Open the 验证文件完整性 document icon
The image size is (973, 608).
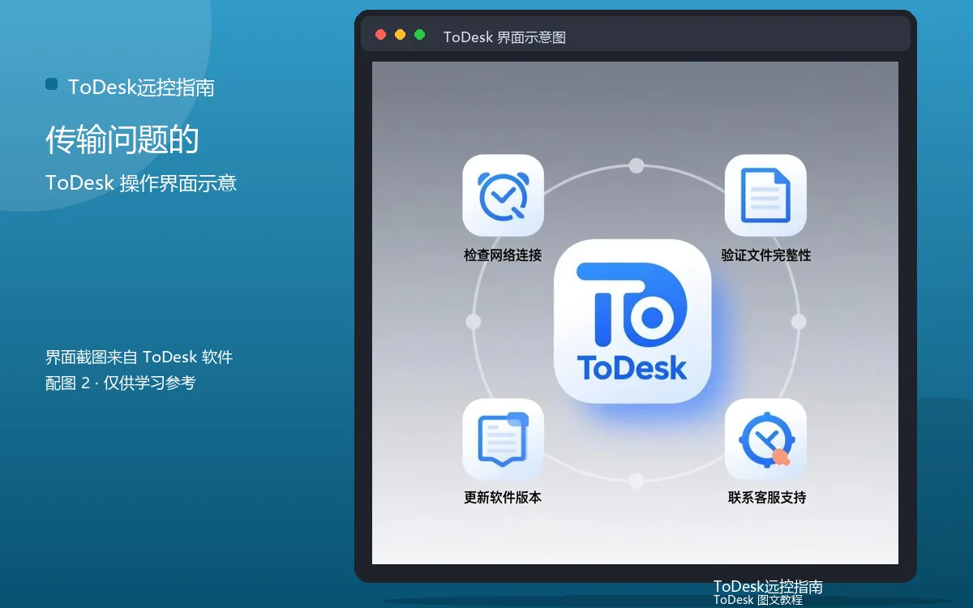coord(765,195)
